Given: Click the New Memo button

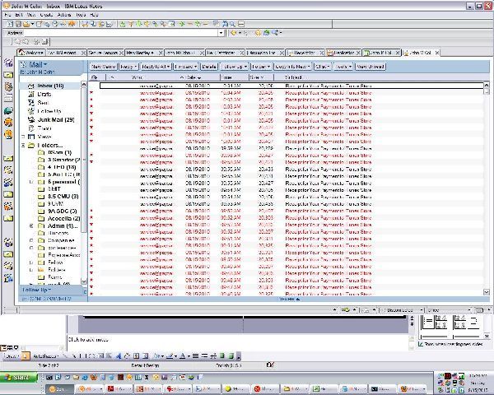Looking at the screenshot, I should coord(103,66).
